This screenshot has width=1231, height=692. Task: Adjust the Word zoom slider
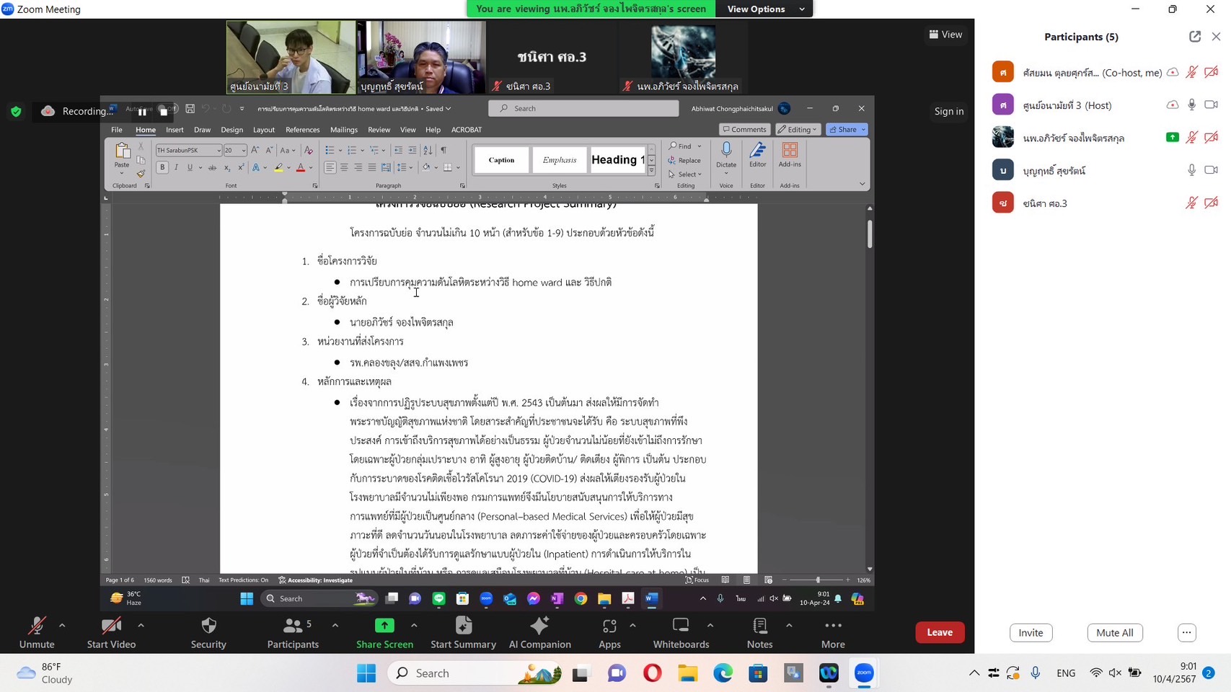click(818, 580)
